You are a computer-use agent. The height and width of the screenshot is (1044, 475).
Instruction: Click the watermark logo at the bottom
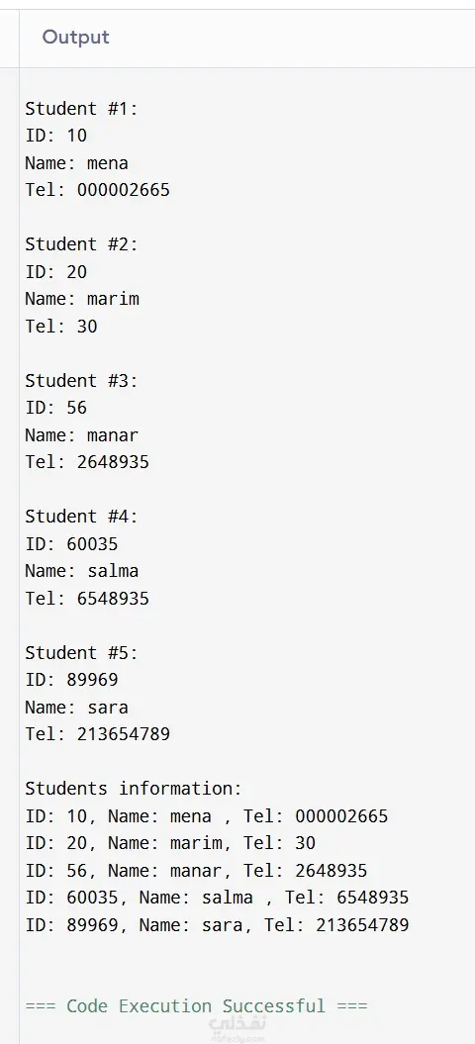(x=237, y=1029)
